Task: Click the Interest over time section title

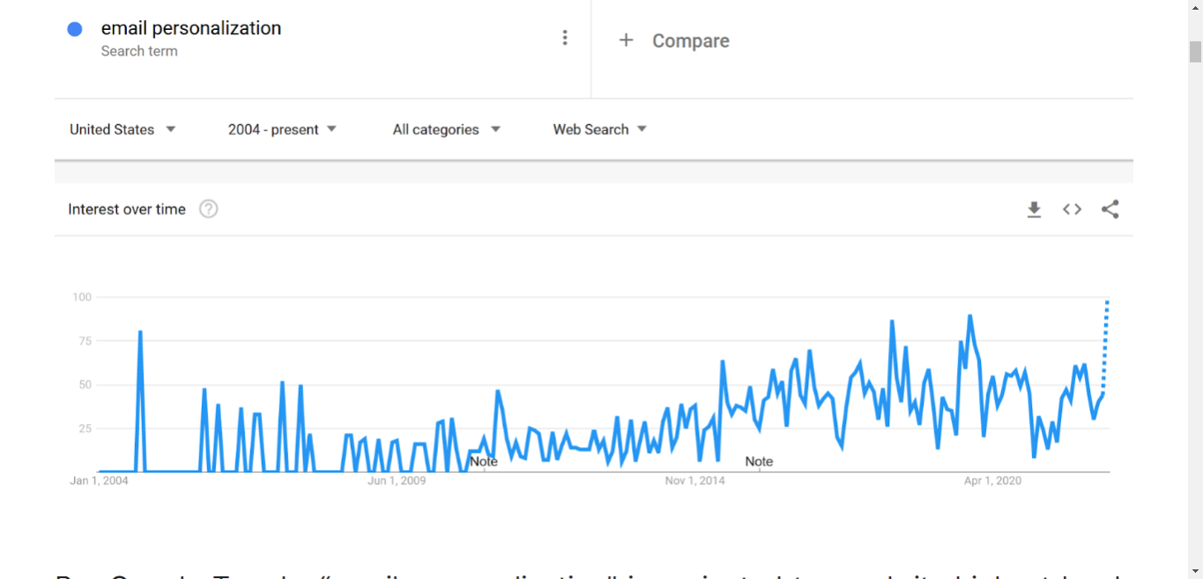Action: pos(126,209)
